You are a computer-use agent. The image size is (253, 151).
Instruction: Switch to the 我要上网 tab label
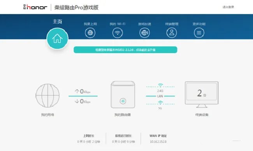click(x=90, y=24)
